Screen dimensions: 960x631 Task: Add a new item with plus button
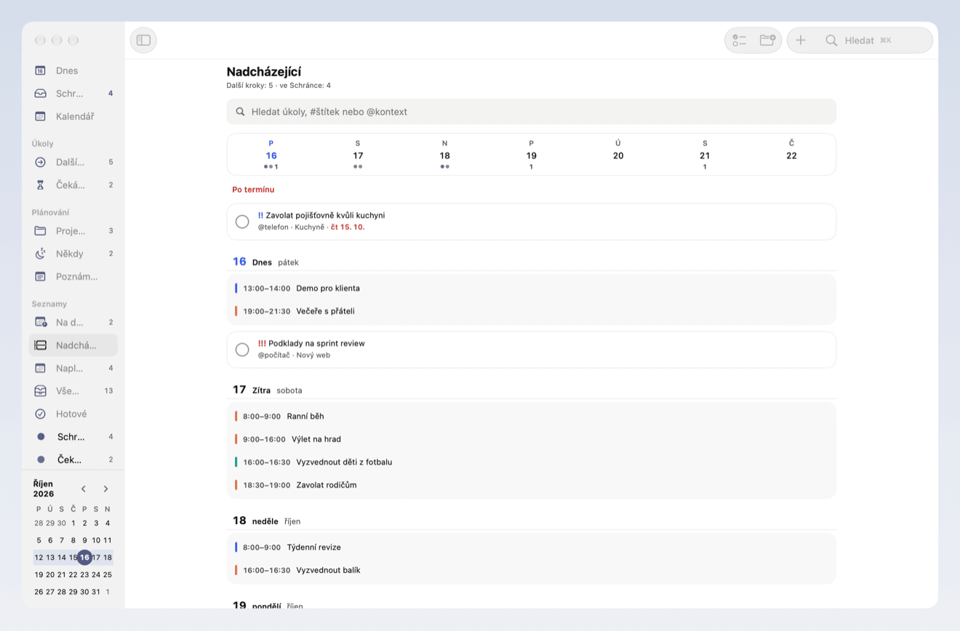point(801,40)
